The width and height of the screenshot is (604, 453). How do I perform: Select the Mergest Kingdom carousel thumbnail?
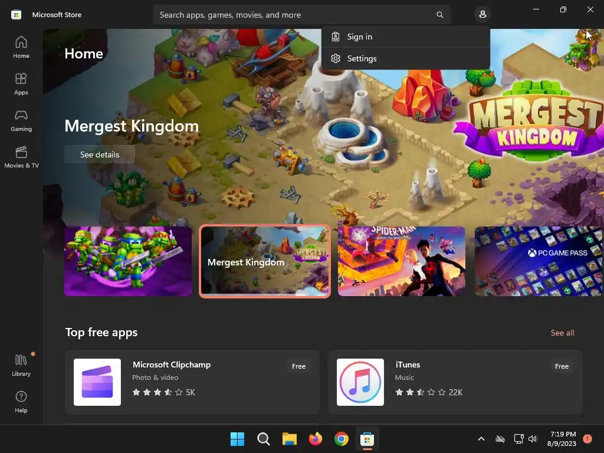(x=265, y=261)
